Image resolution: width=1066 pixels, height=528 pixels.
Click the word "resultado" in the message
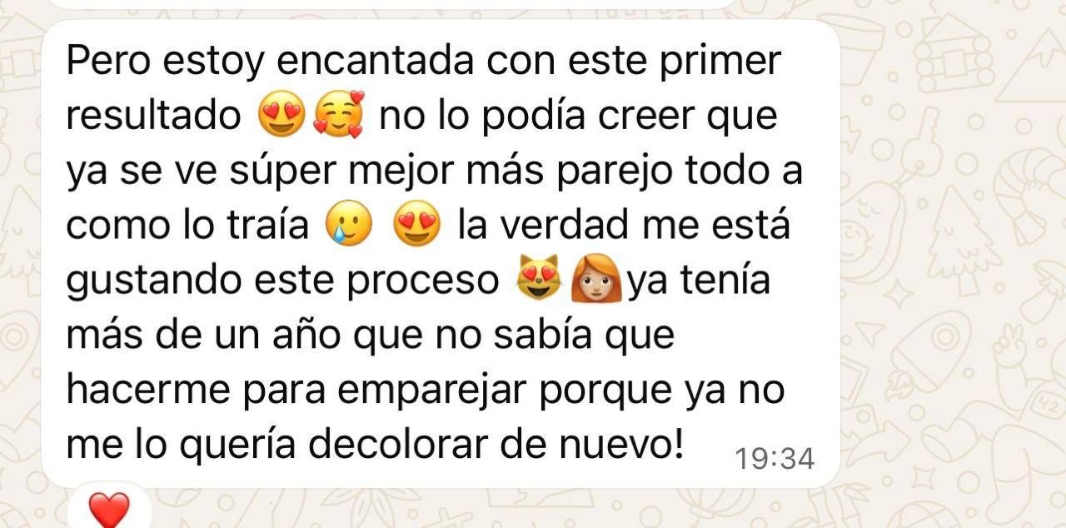[x=152, y=117]
